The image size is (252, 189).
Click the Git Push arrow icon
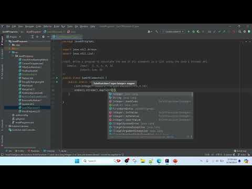click(224, 31)
